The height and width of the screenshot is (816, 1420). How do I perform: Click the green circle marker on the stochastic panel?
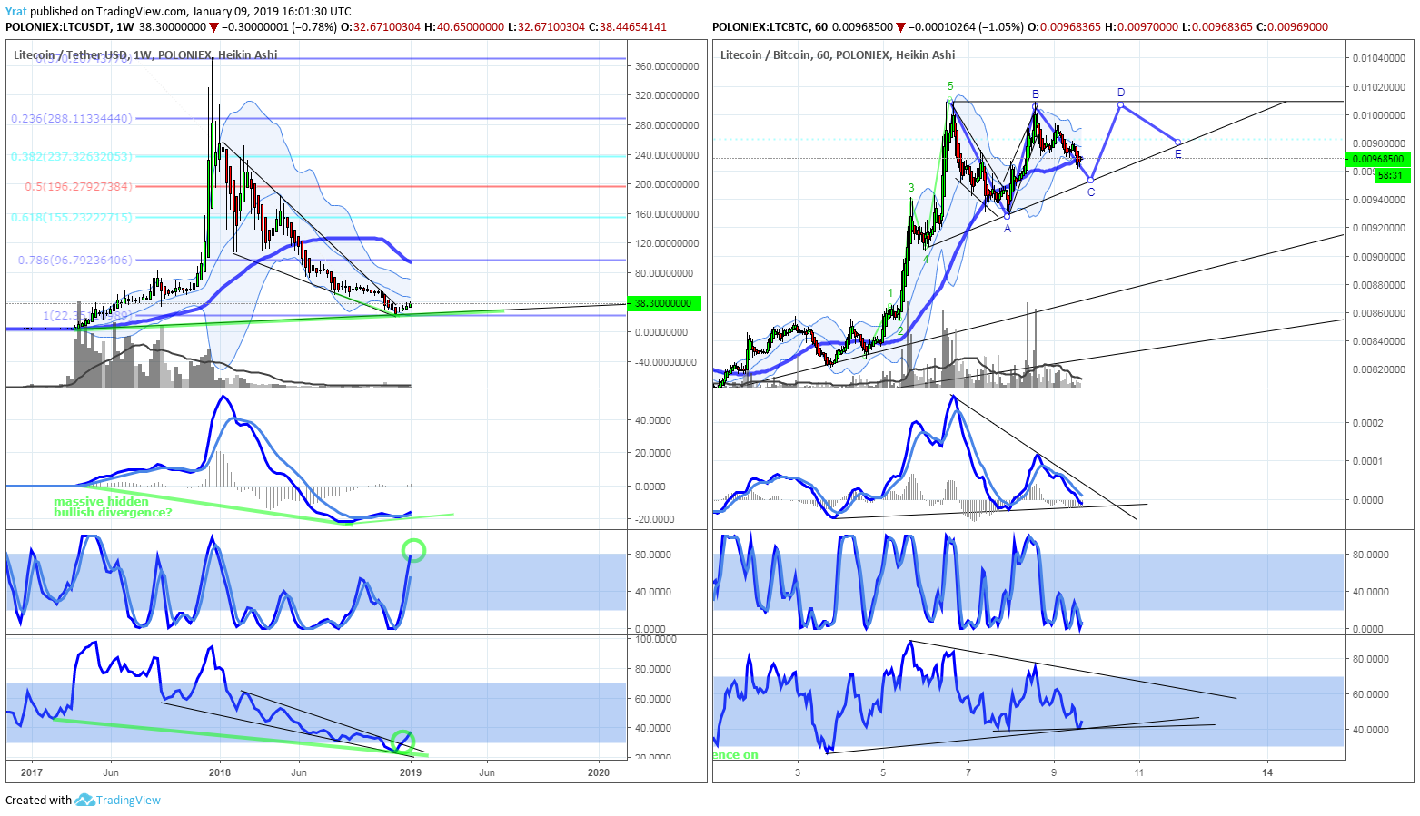point(413,549)
